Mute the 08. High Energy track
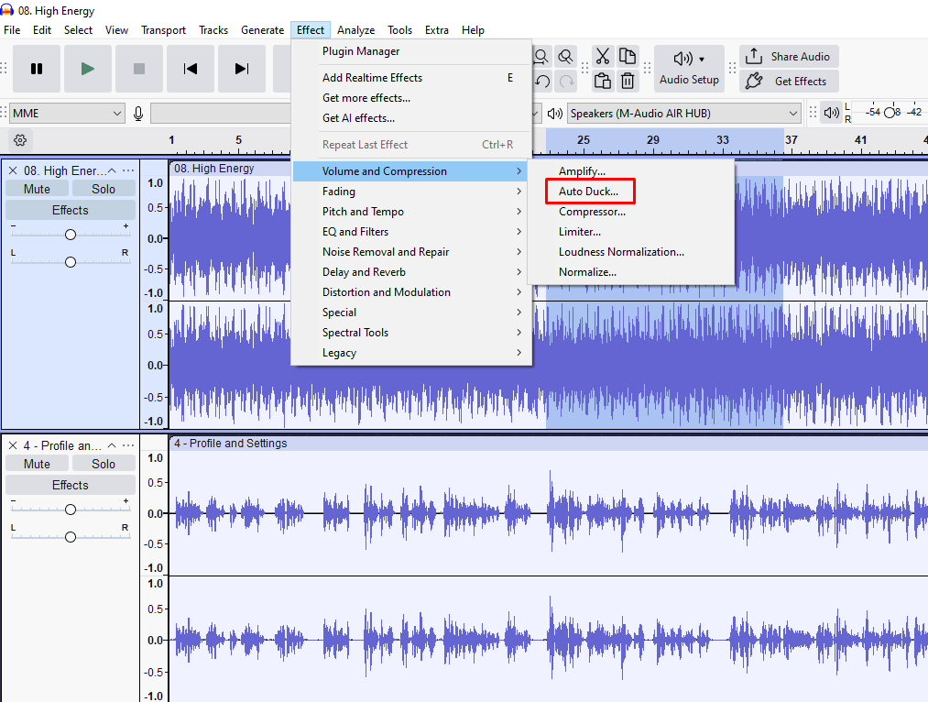The height and width of the screenshot is (702, 928). click(x=37, y=188)
